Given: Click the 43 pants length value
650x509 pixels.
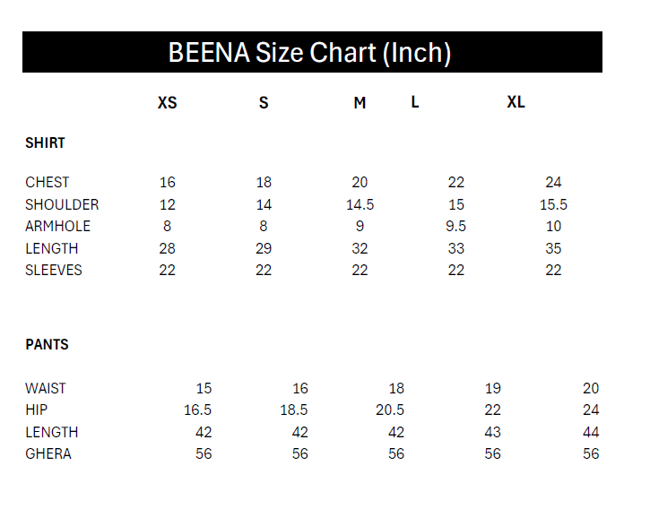Looking at the screenshot, I should pyautogui.click(x=492, y=432).
